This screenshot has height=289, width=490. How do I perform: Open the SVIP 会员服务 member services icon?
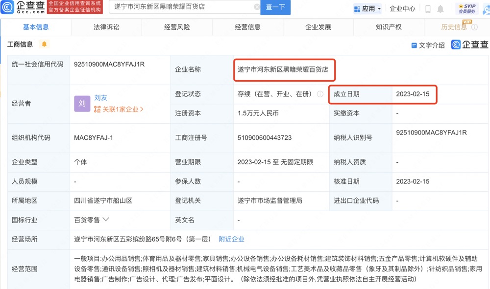click(x=467, y=7)
